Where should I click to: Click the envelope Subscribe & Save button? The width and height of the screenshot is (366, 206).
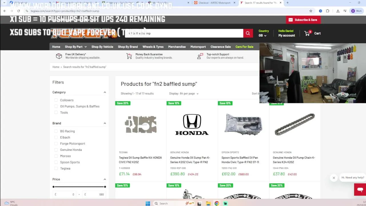[x=303, y=20]
